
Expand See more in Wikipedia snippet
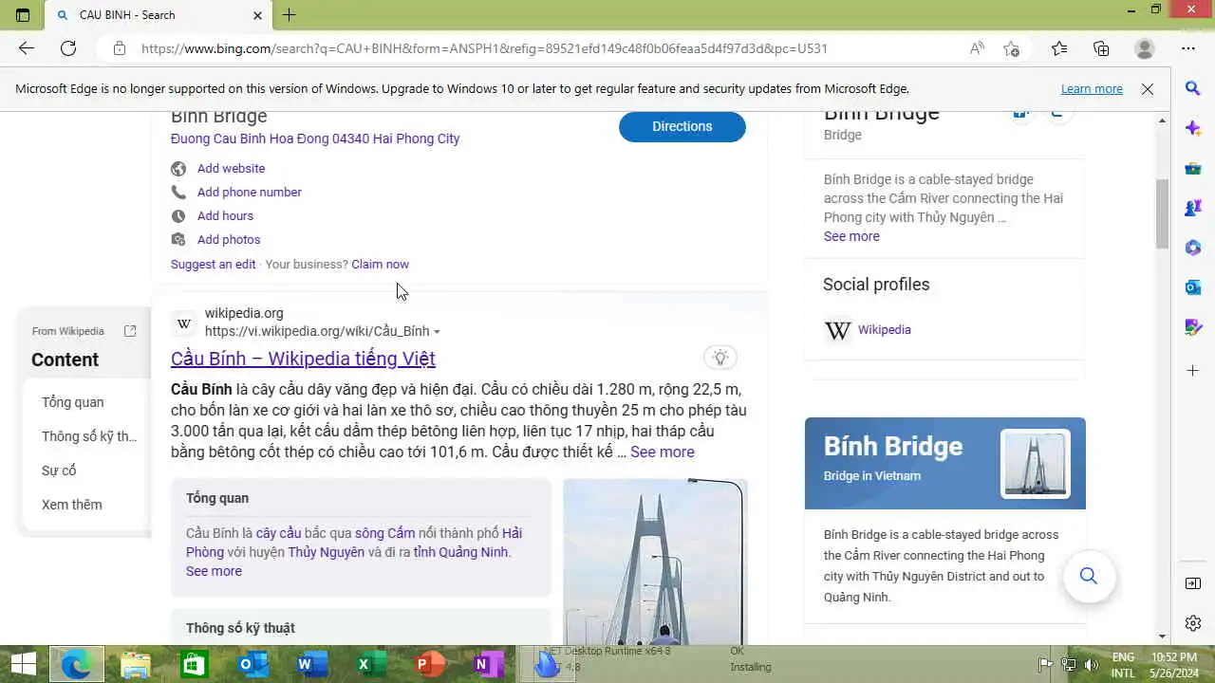[x=662, y=452]
